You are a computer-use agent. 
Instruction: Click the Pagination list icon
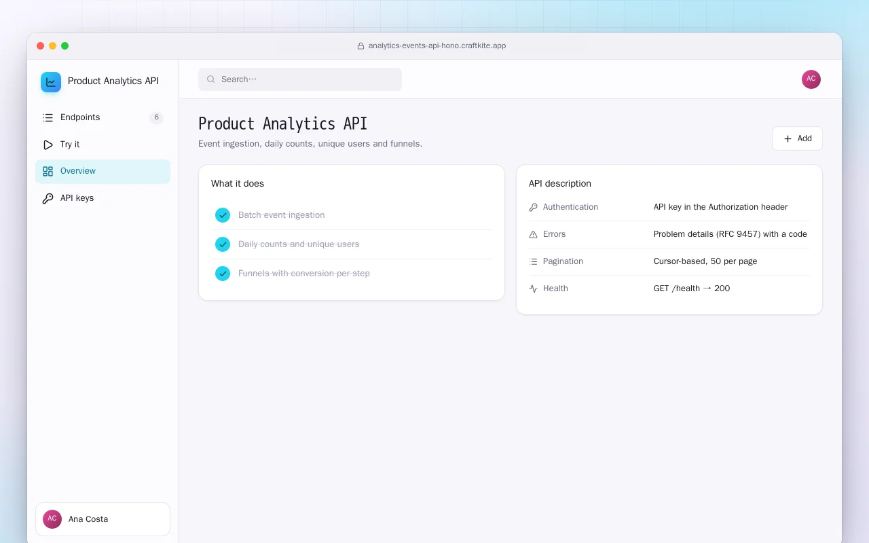pyautogui.click(x=533, y=261)
